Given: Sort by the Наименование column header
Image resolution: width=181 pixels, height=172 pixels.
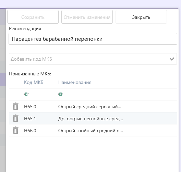Looking at the screenshot, I should click(x=75, y=82).
